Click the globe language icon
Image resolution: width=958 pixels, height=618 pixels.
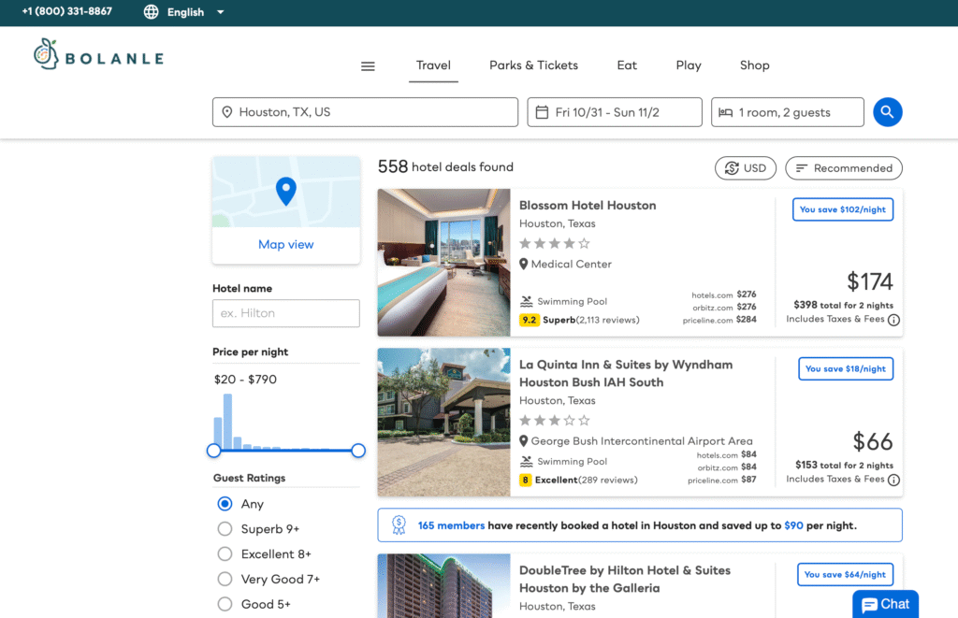point(151,12)
